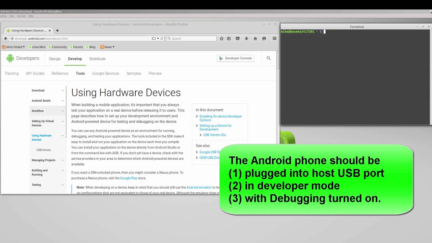Click the page vertical scrollbar in Firefox

coord(278,61)
